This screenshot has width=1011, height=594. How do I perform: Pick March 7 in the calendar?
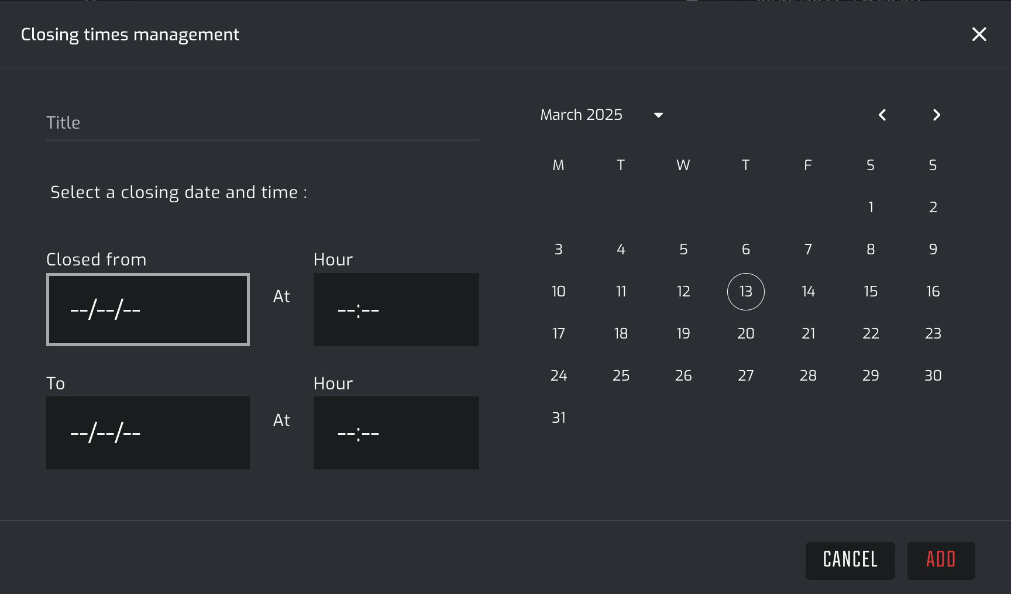point(808,250)
